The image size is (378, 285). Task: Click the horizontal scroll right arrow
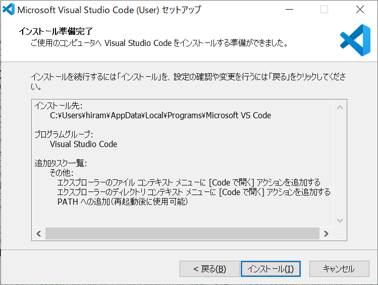pos(326,233)
